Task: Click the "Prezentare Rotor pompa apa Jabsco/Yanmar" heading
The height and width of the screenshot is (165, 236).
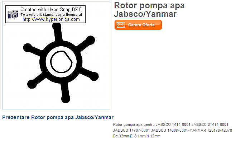Action: tap(58, 117)
